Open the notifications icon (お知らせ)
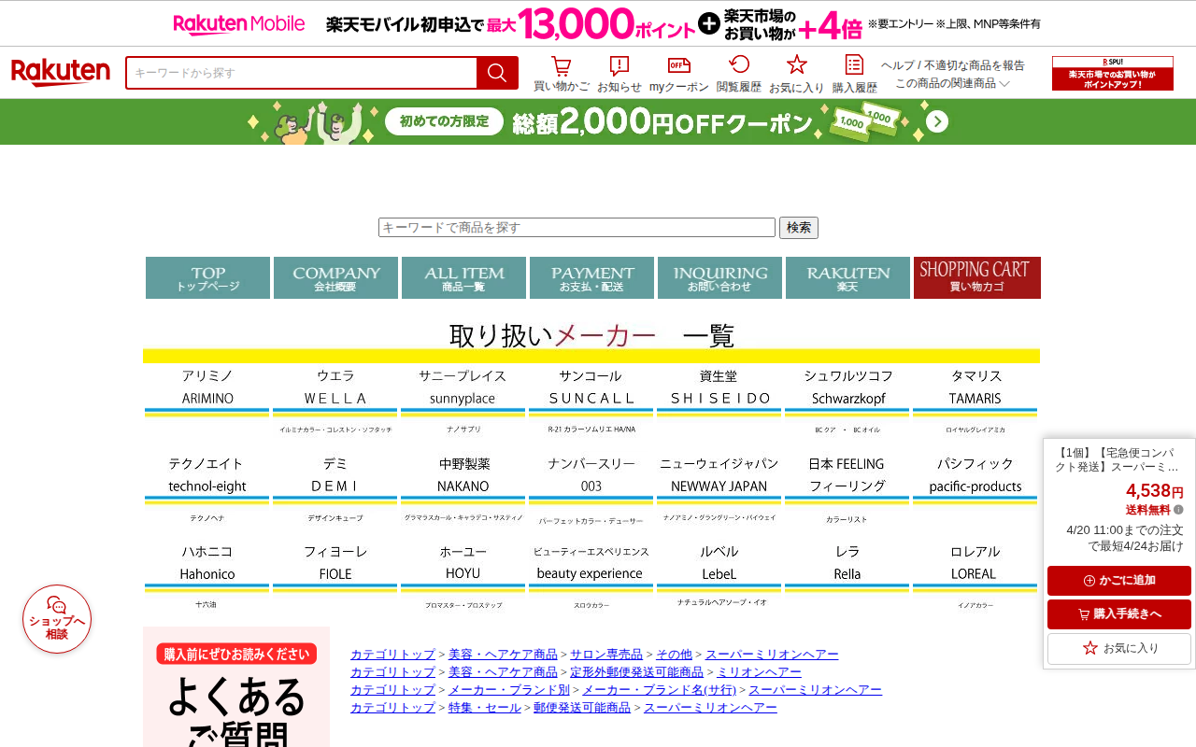The width and height of the screenshot is (1196, 747). pos(619,74)
